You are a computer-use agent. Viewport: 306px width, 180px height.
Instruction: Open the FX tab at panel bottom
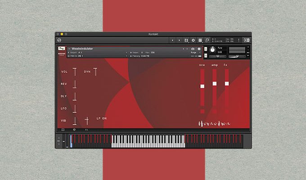(86, 130)
